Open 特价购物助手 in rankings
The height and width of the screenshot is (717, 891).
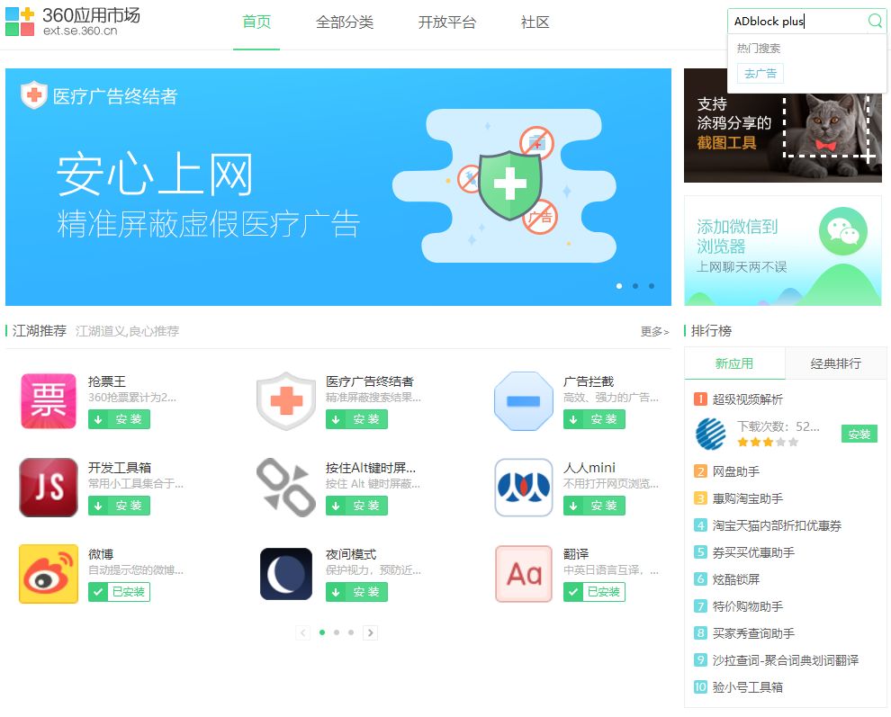point(748,606)
